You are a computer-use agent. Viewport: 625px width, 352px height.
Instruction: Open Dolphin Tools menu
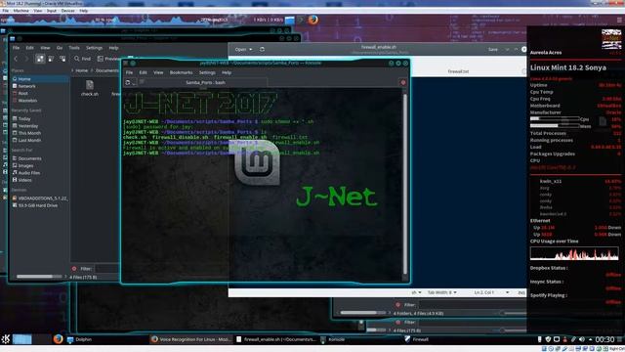point(74,48)
